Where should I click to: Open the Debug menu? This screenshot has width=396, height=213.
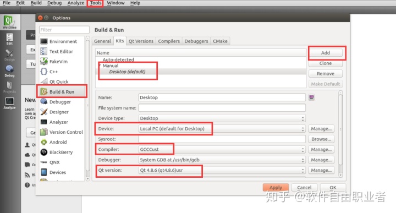tap(54, 3)
